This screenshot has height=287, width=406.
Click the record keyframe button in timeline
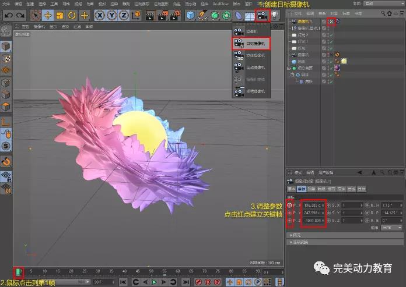coord(199,282)
